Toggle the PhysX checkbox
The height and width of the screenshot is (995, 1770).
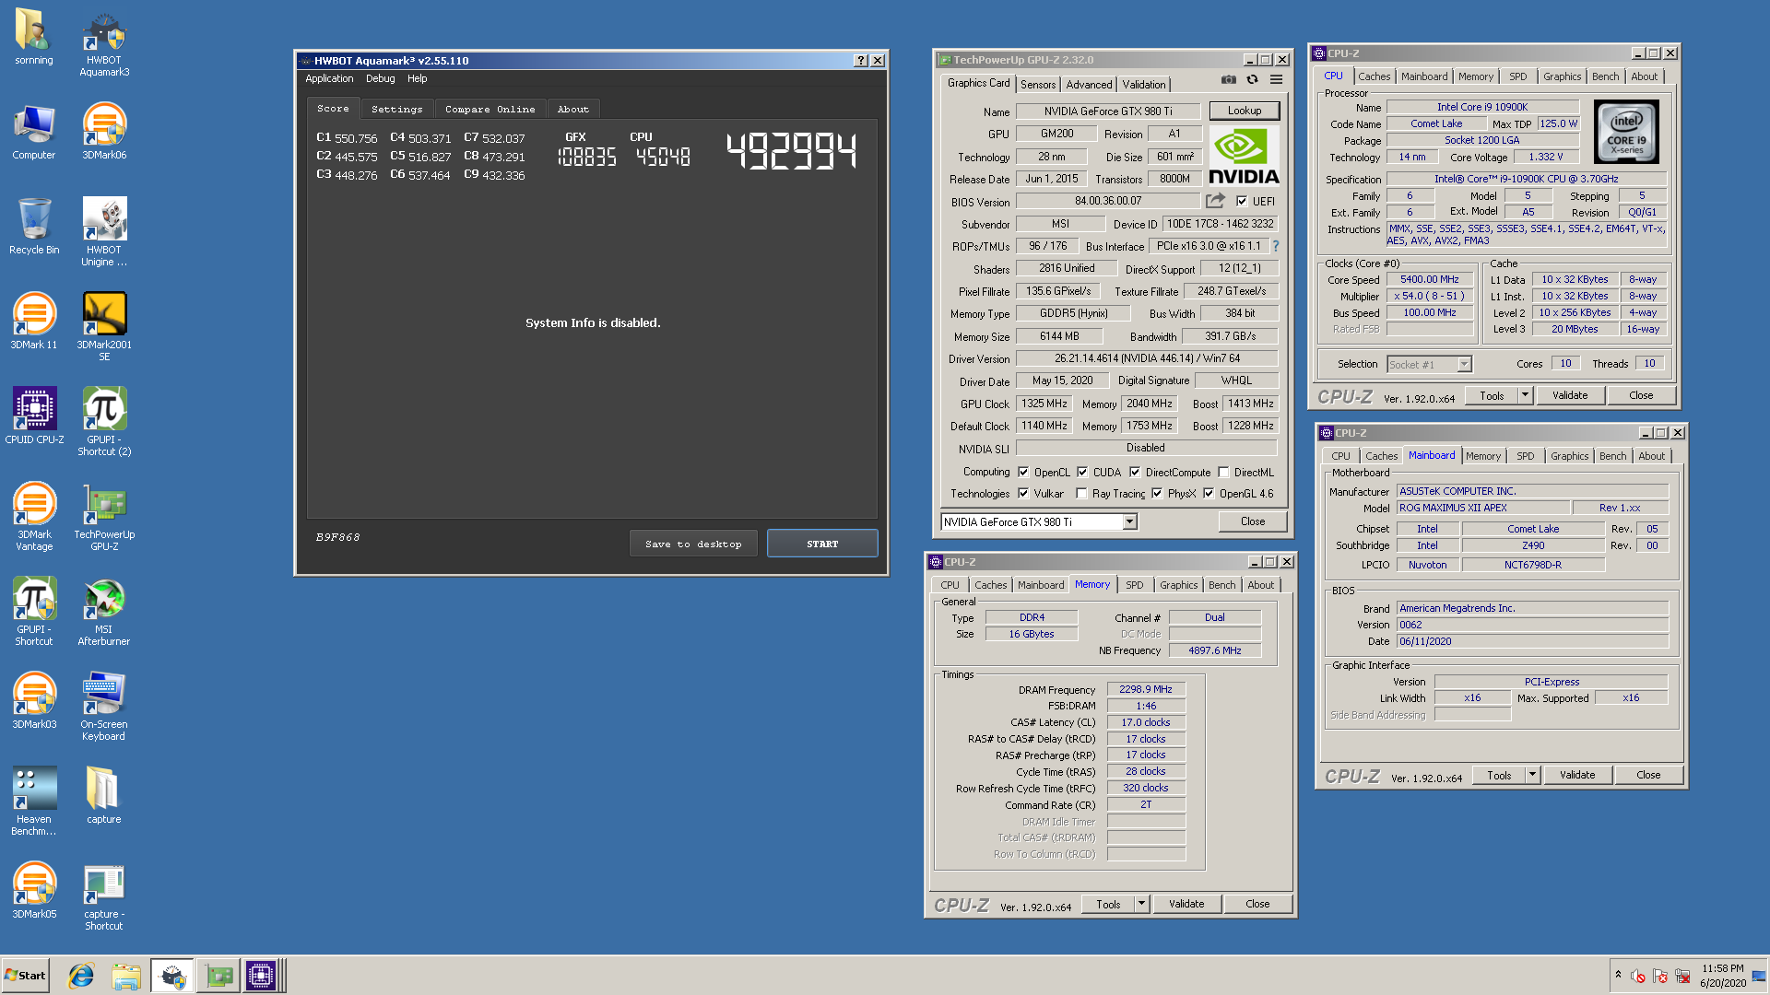[x=1157, y=494]
